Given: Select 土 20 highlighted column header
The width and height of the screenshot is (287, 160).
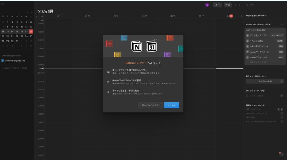Looking at the screenshot, I should coord(230,16).
